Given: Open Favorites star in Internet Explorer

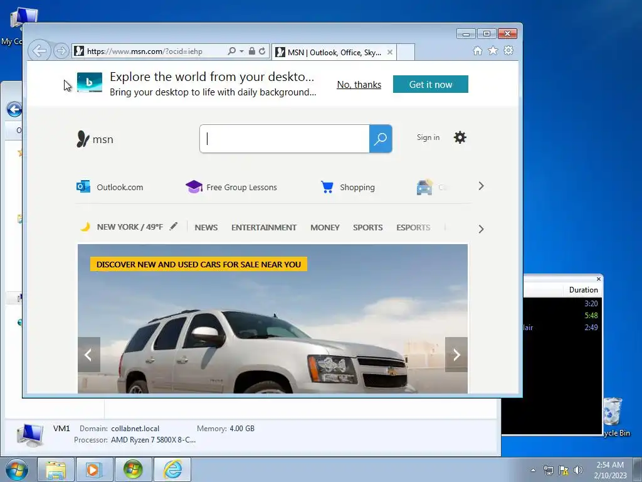Looking at the screenshot, I should (x=493, y=50).
